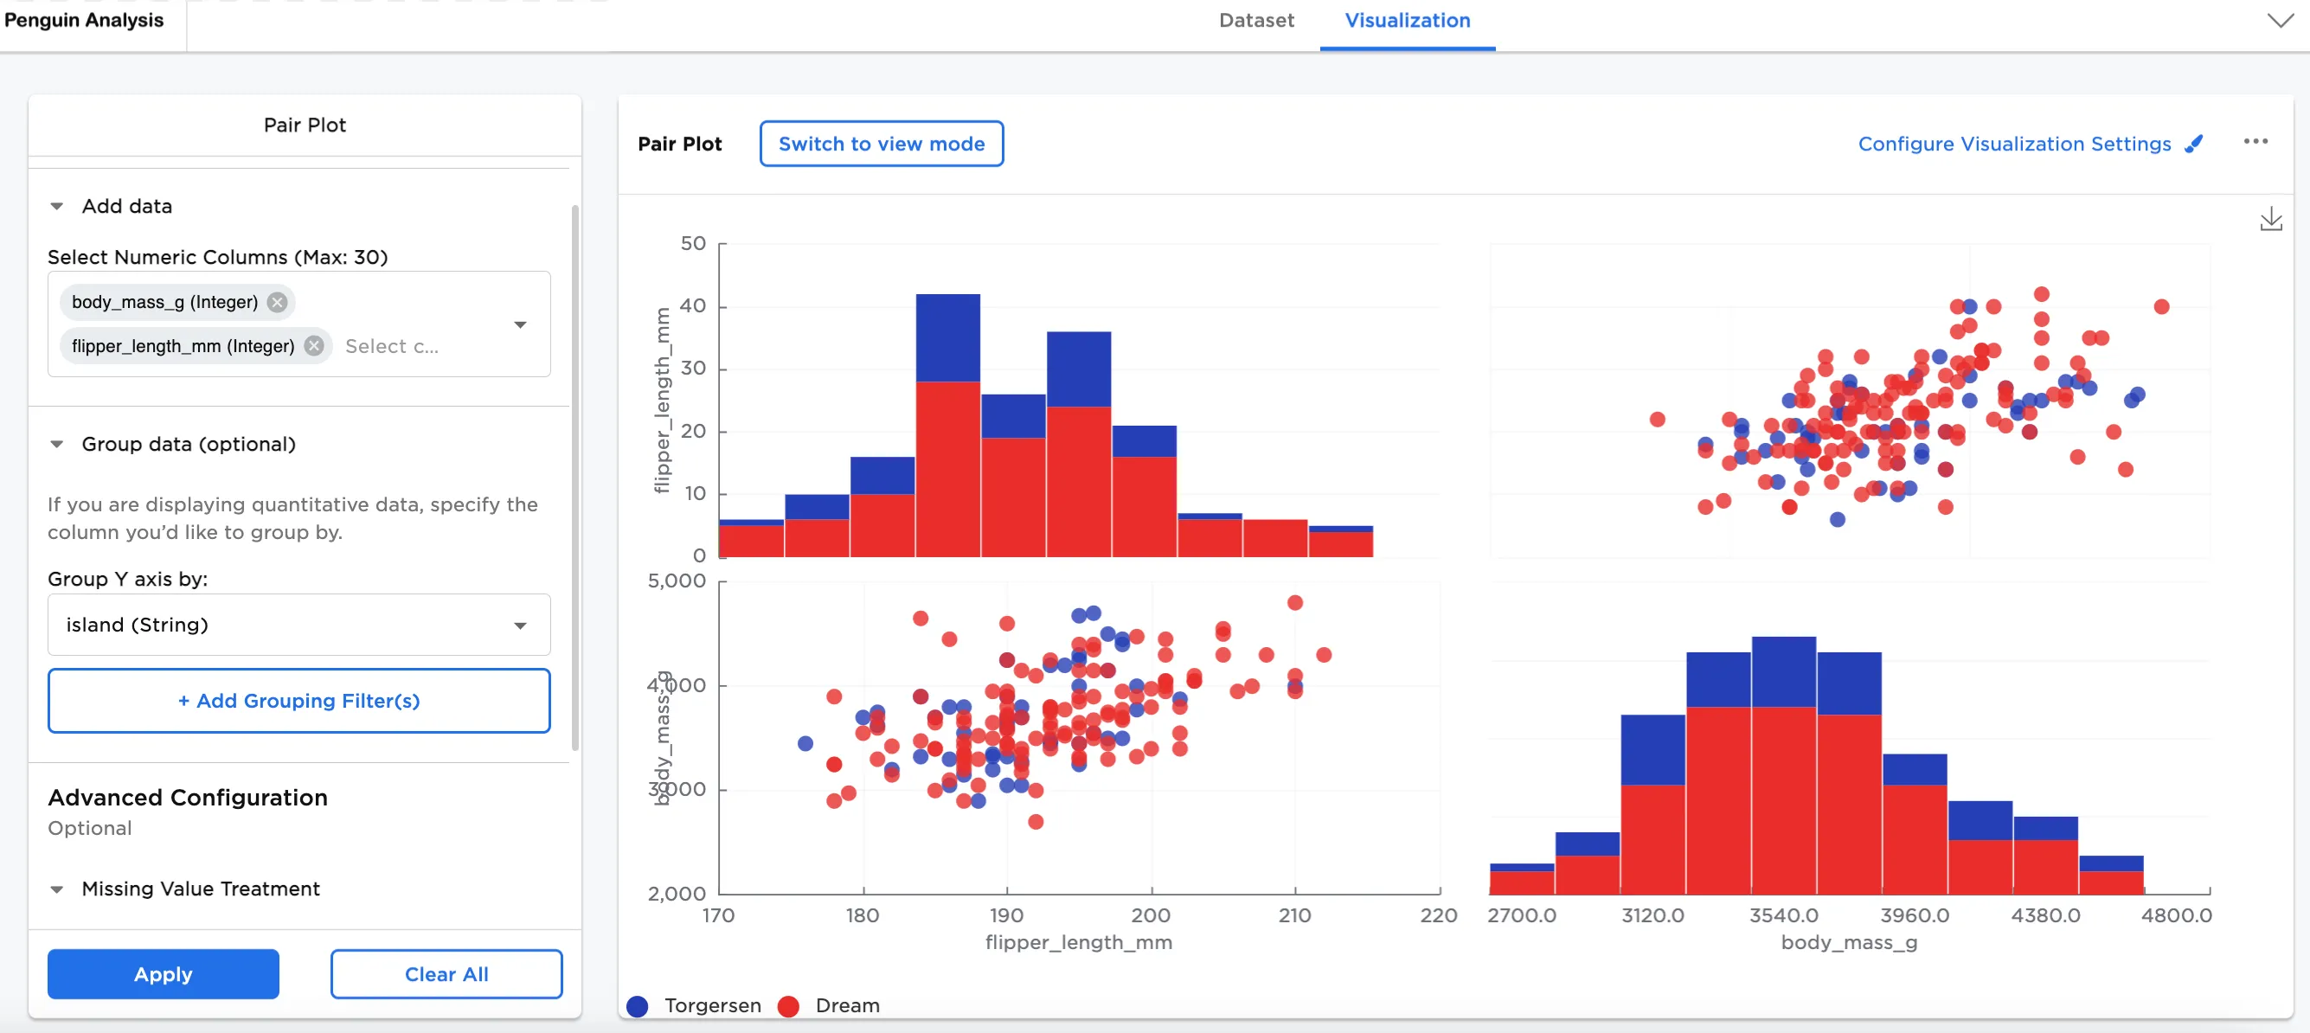This screenshot has height=1033, width=2310.
Task: Click Add Grouping Filter(s) button
Action: 298,702
